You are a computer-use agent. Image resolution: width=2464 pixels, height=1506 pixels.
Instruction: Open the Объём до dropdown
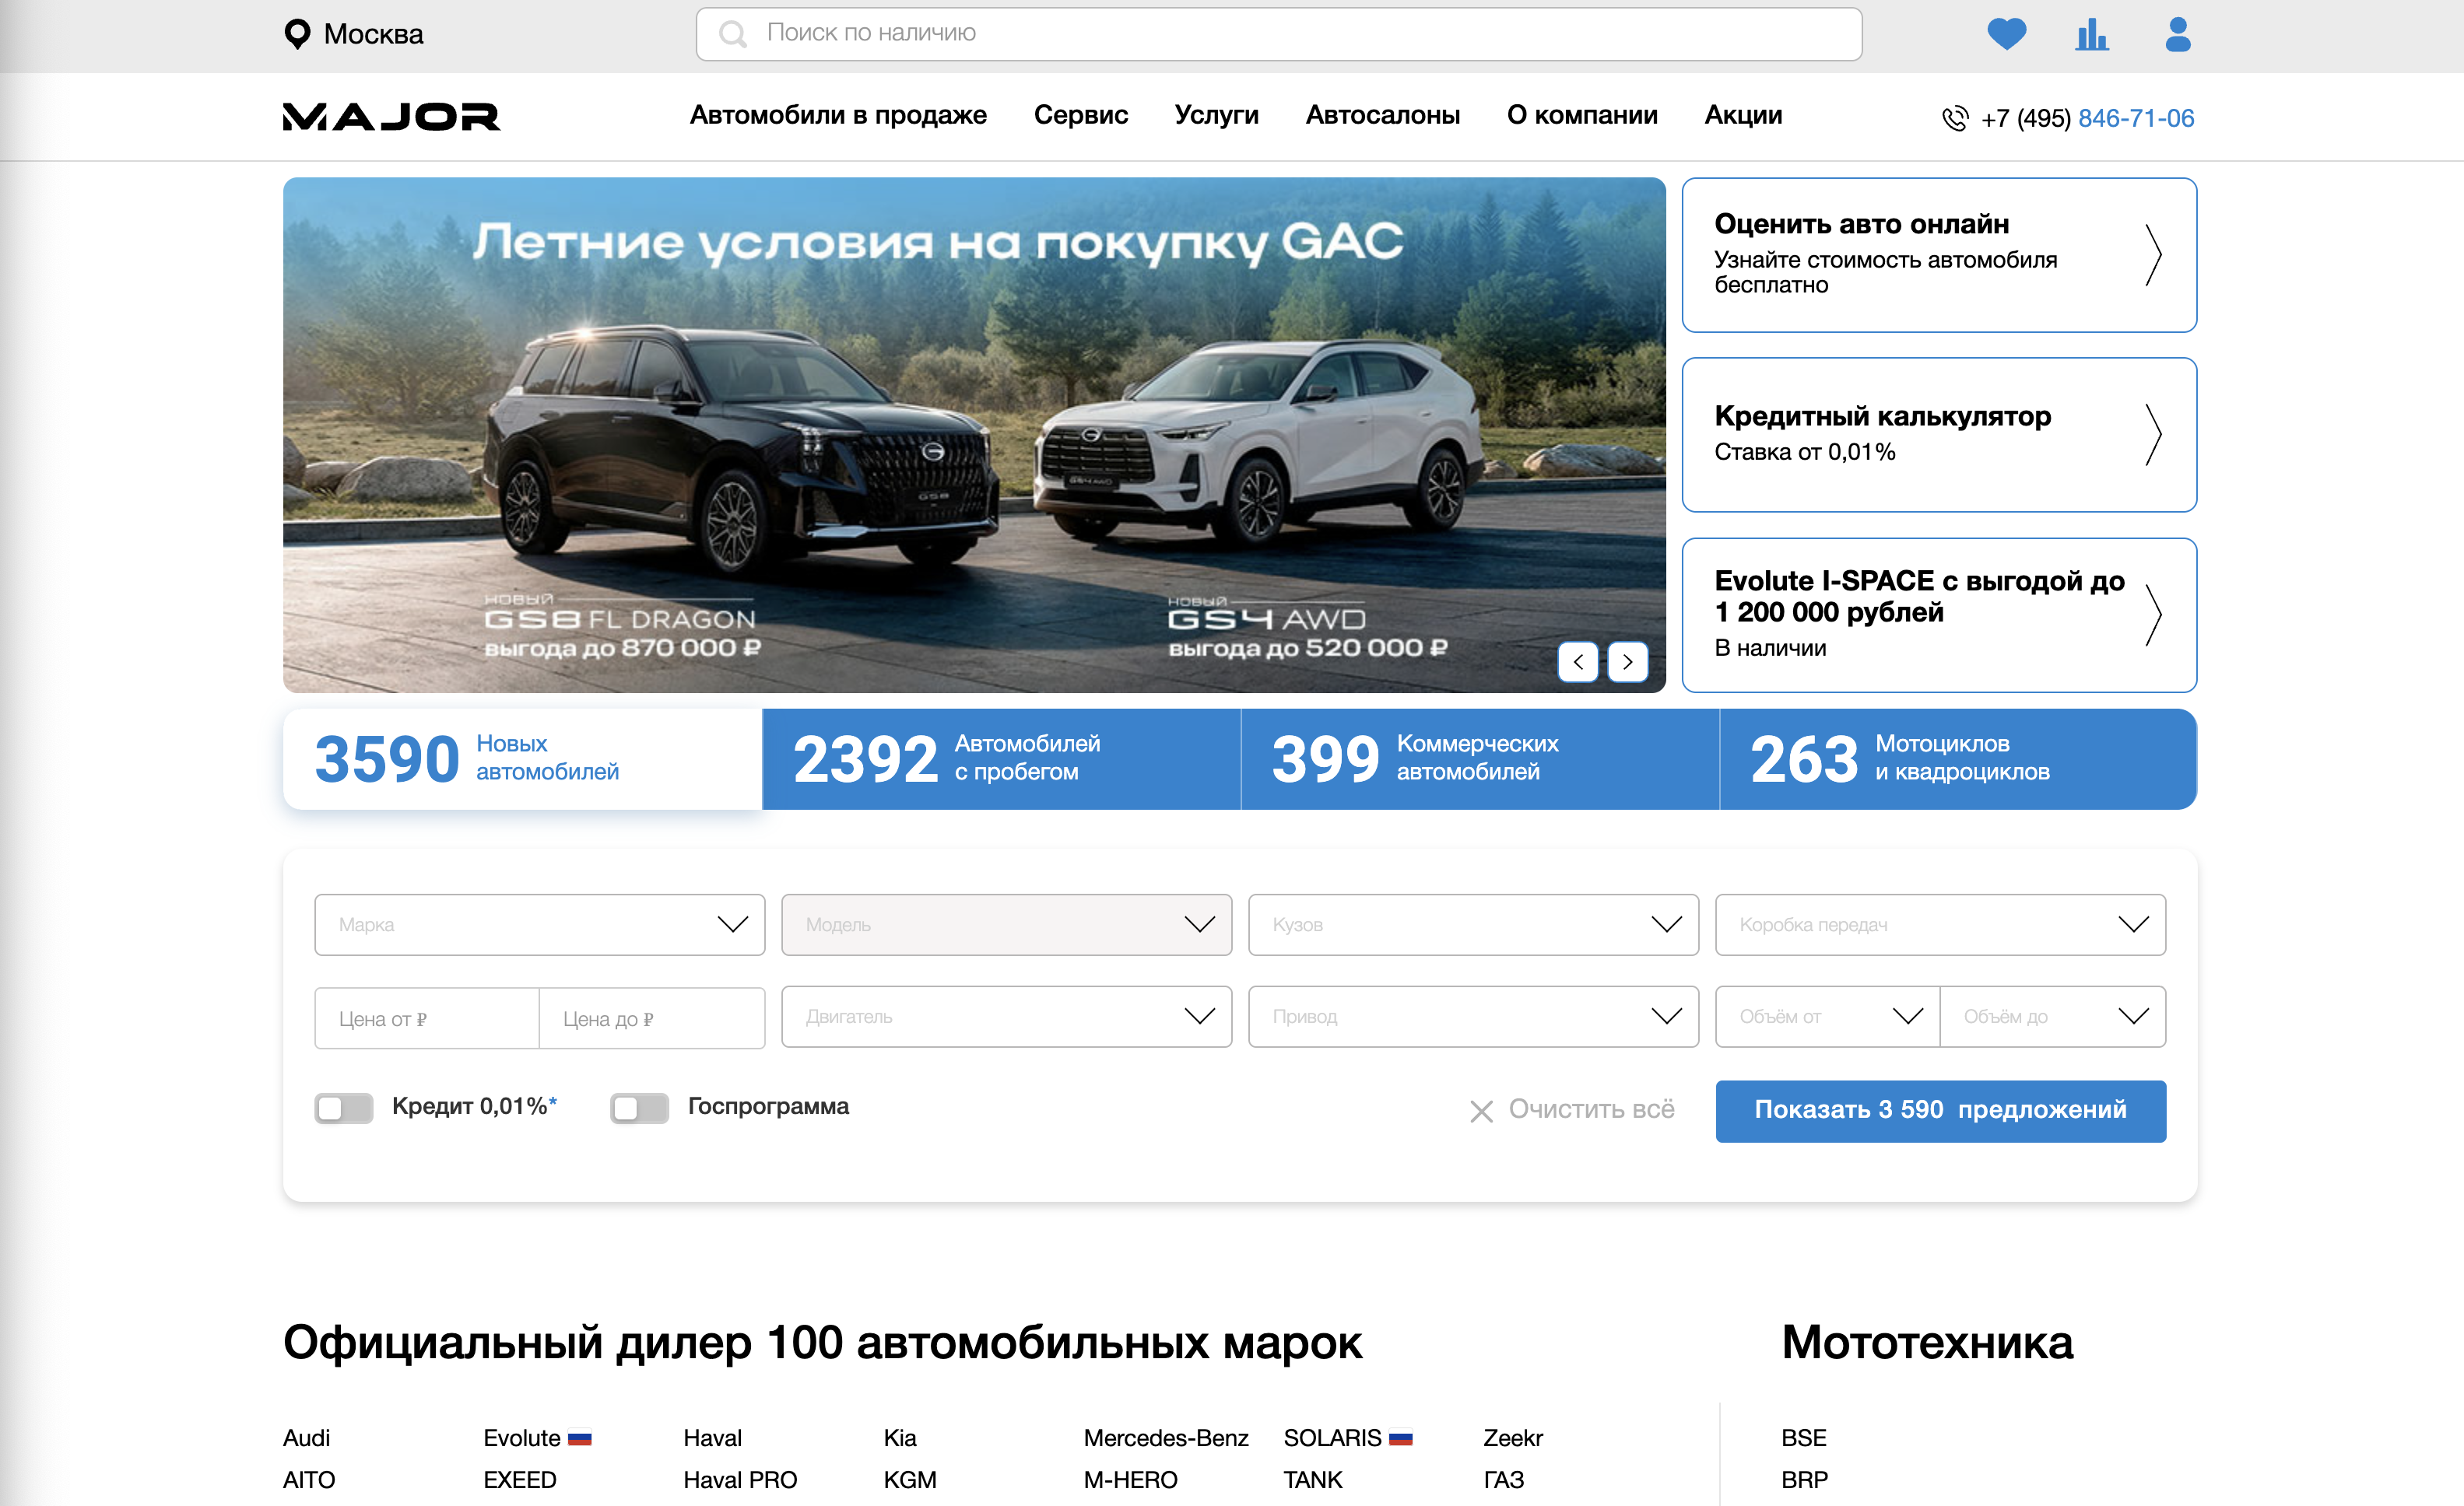[x=2053, y=1017]
